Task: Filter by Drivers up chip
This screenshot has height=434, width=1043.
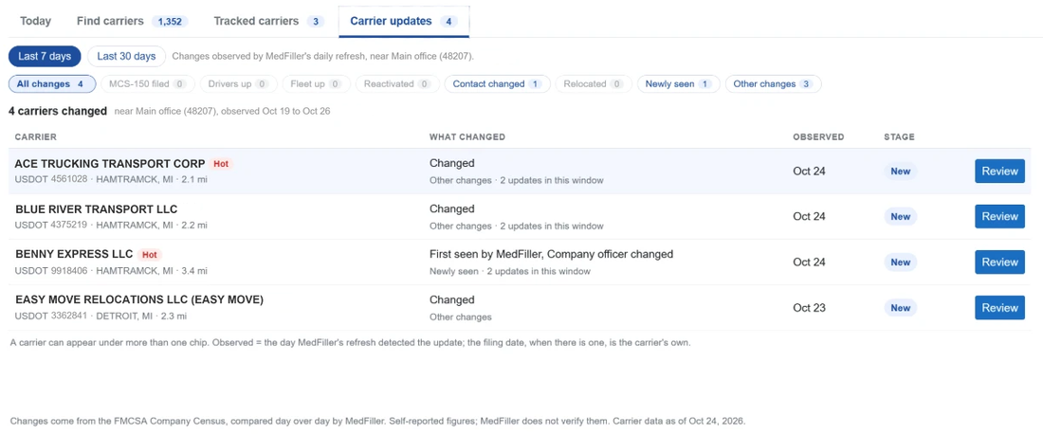Action: click(x=238, y=84)
